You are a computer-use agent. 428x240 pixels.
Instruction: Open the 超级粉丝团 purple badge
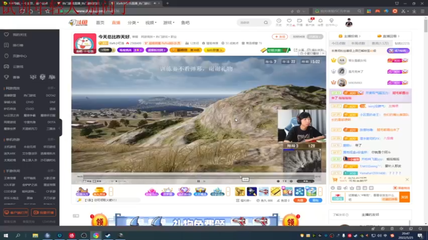[x=156, y=50]
